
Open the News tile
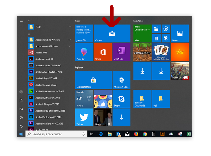point(103,117)
